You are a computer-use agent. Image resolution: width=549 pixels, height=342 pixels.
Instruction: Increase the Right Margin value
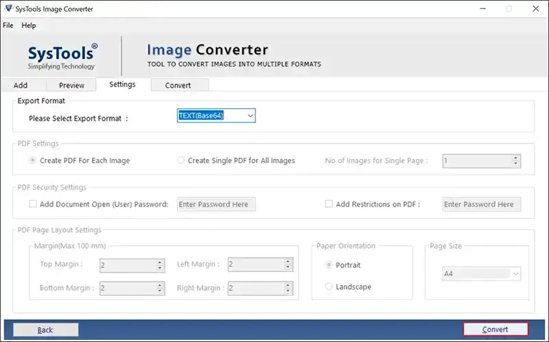(288, 286)
